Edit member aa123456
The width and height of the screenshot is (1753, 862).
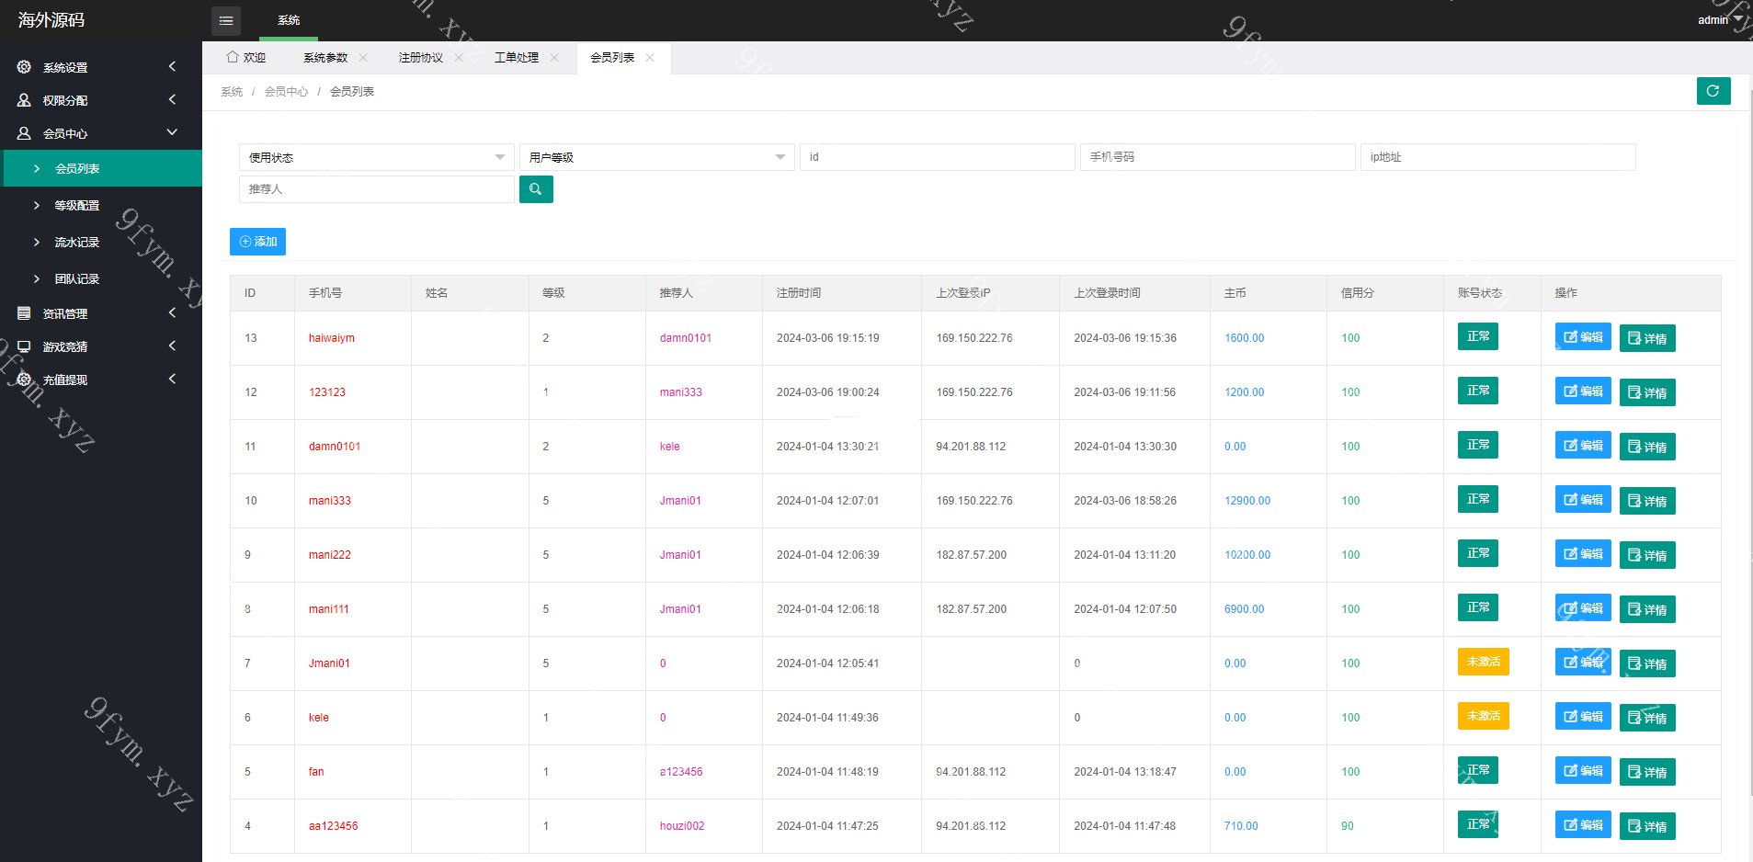pyautogui.click(x=1583, y=825)
